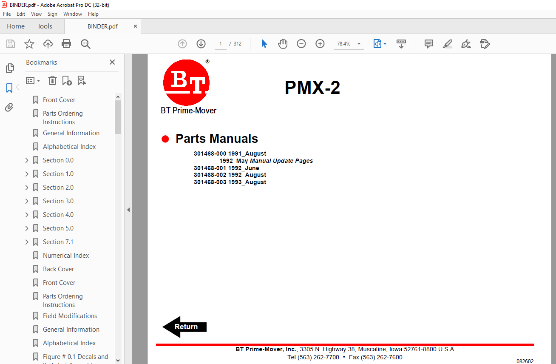The height and width of the screenshot is (364, 556).
Task: Open the Numerical Index bookmark
Action: point(66,256)
